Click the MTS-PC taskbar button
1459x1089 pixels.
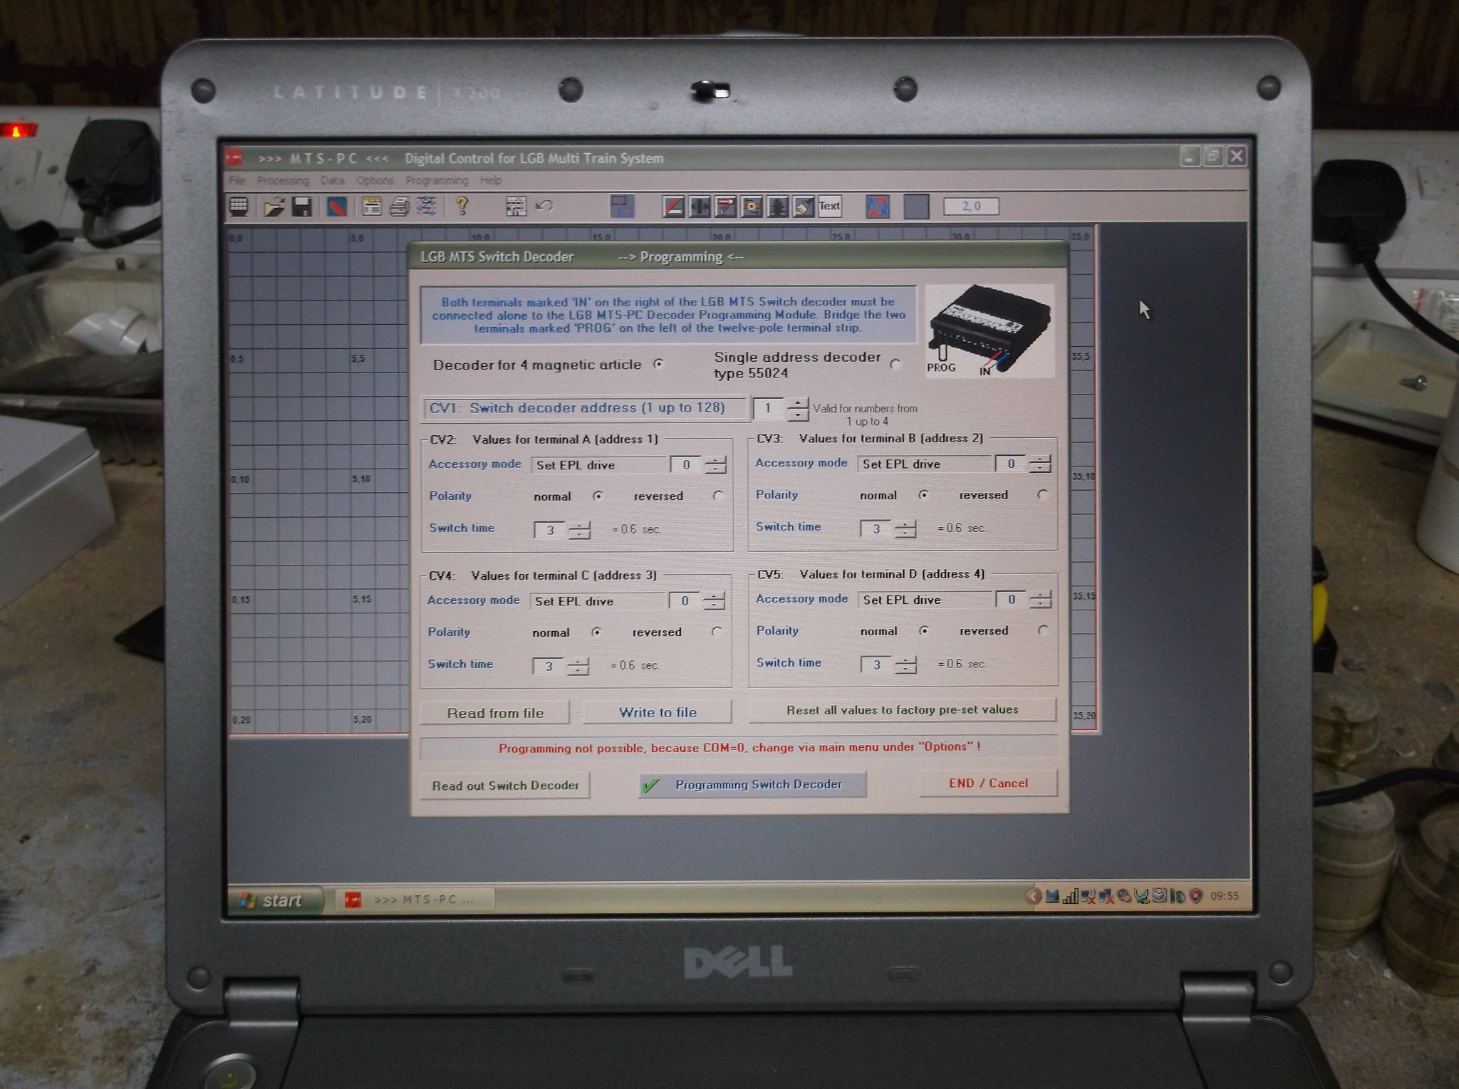click(x=414, y=900)
